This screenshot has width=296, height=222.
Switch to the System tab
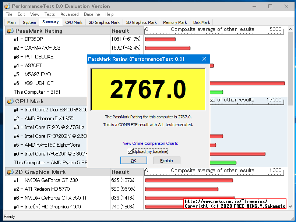(x=29, y=22)
